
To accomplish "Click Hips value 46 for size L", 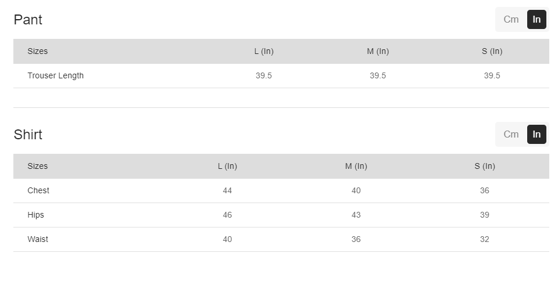I will tap(227, 215).
